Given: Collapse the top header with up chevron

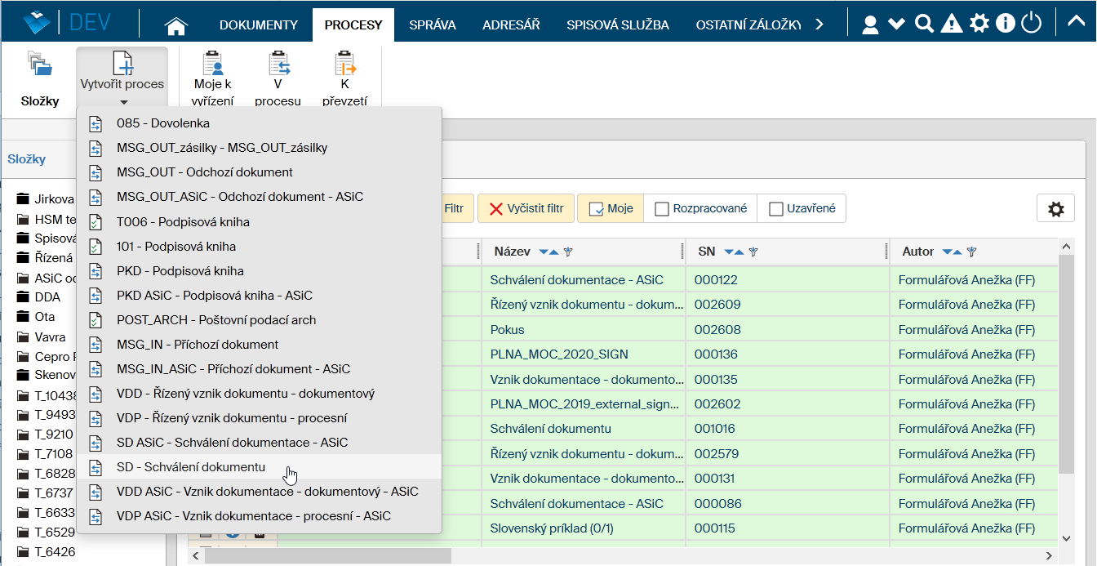Looking at the screenshot, I should [1076, 22].
